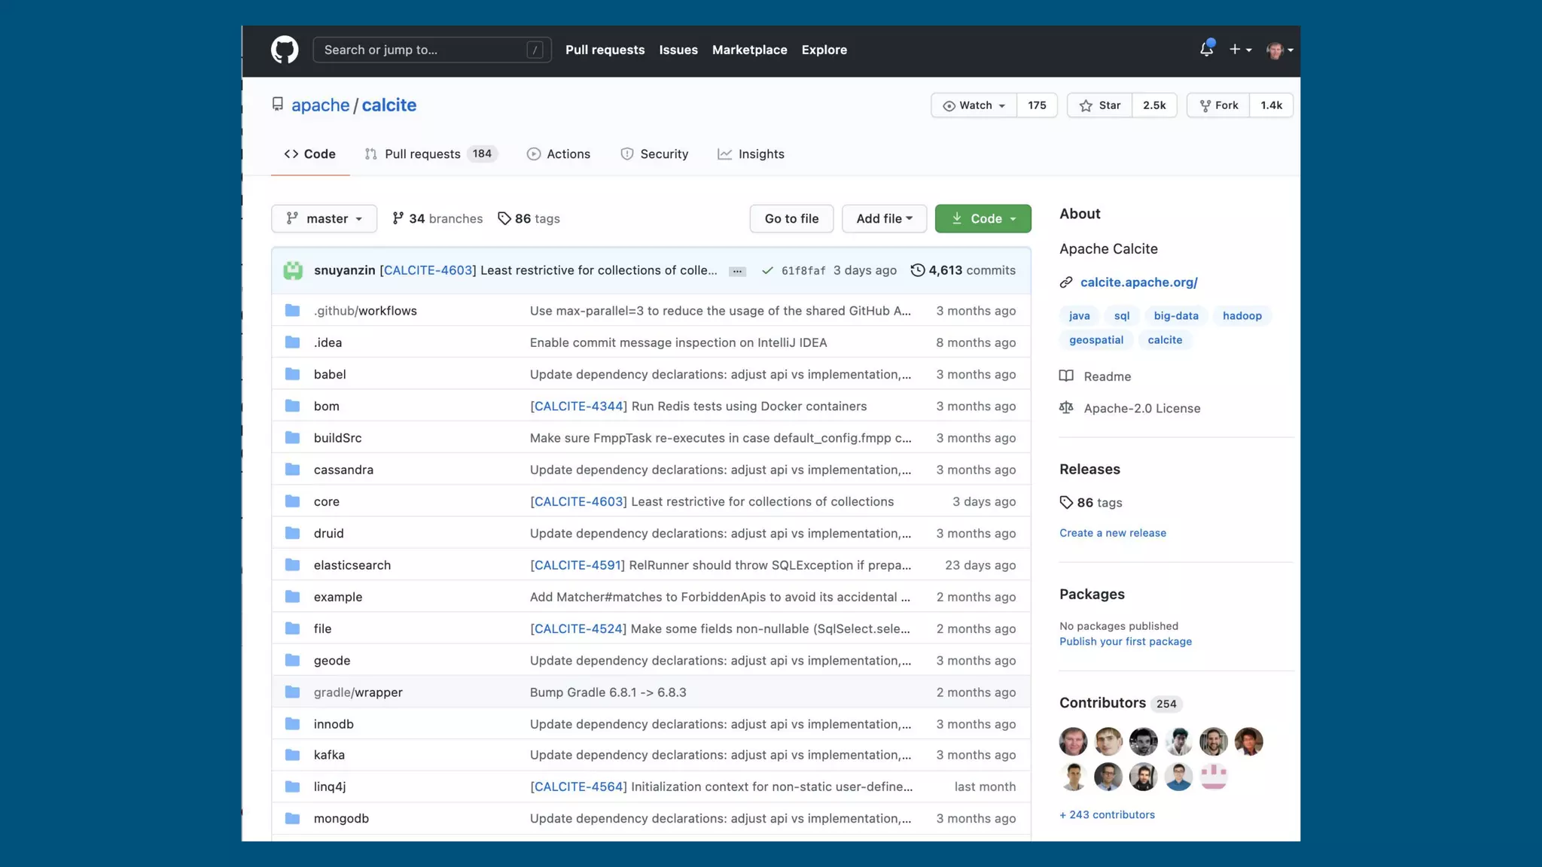Click Go to file button

click(x=791, y=218)
